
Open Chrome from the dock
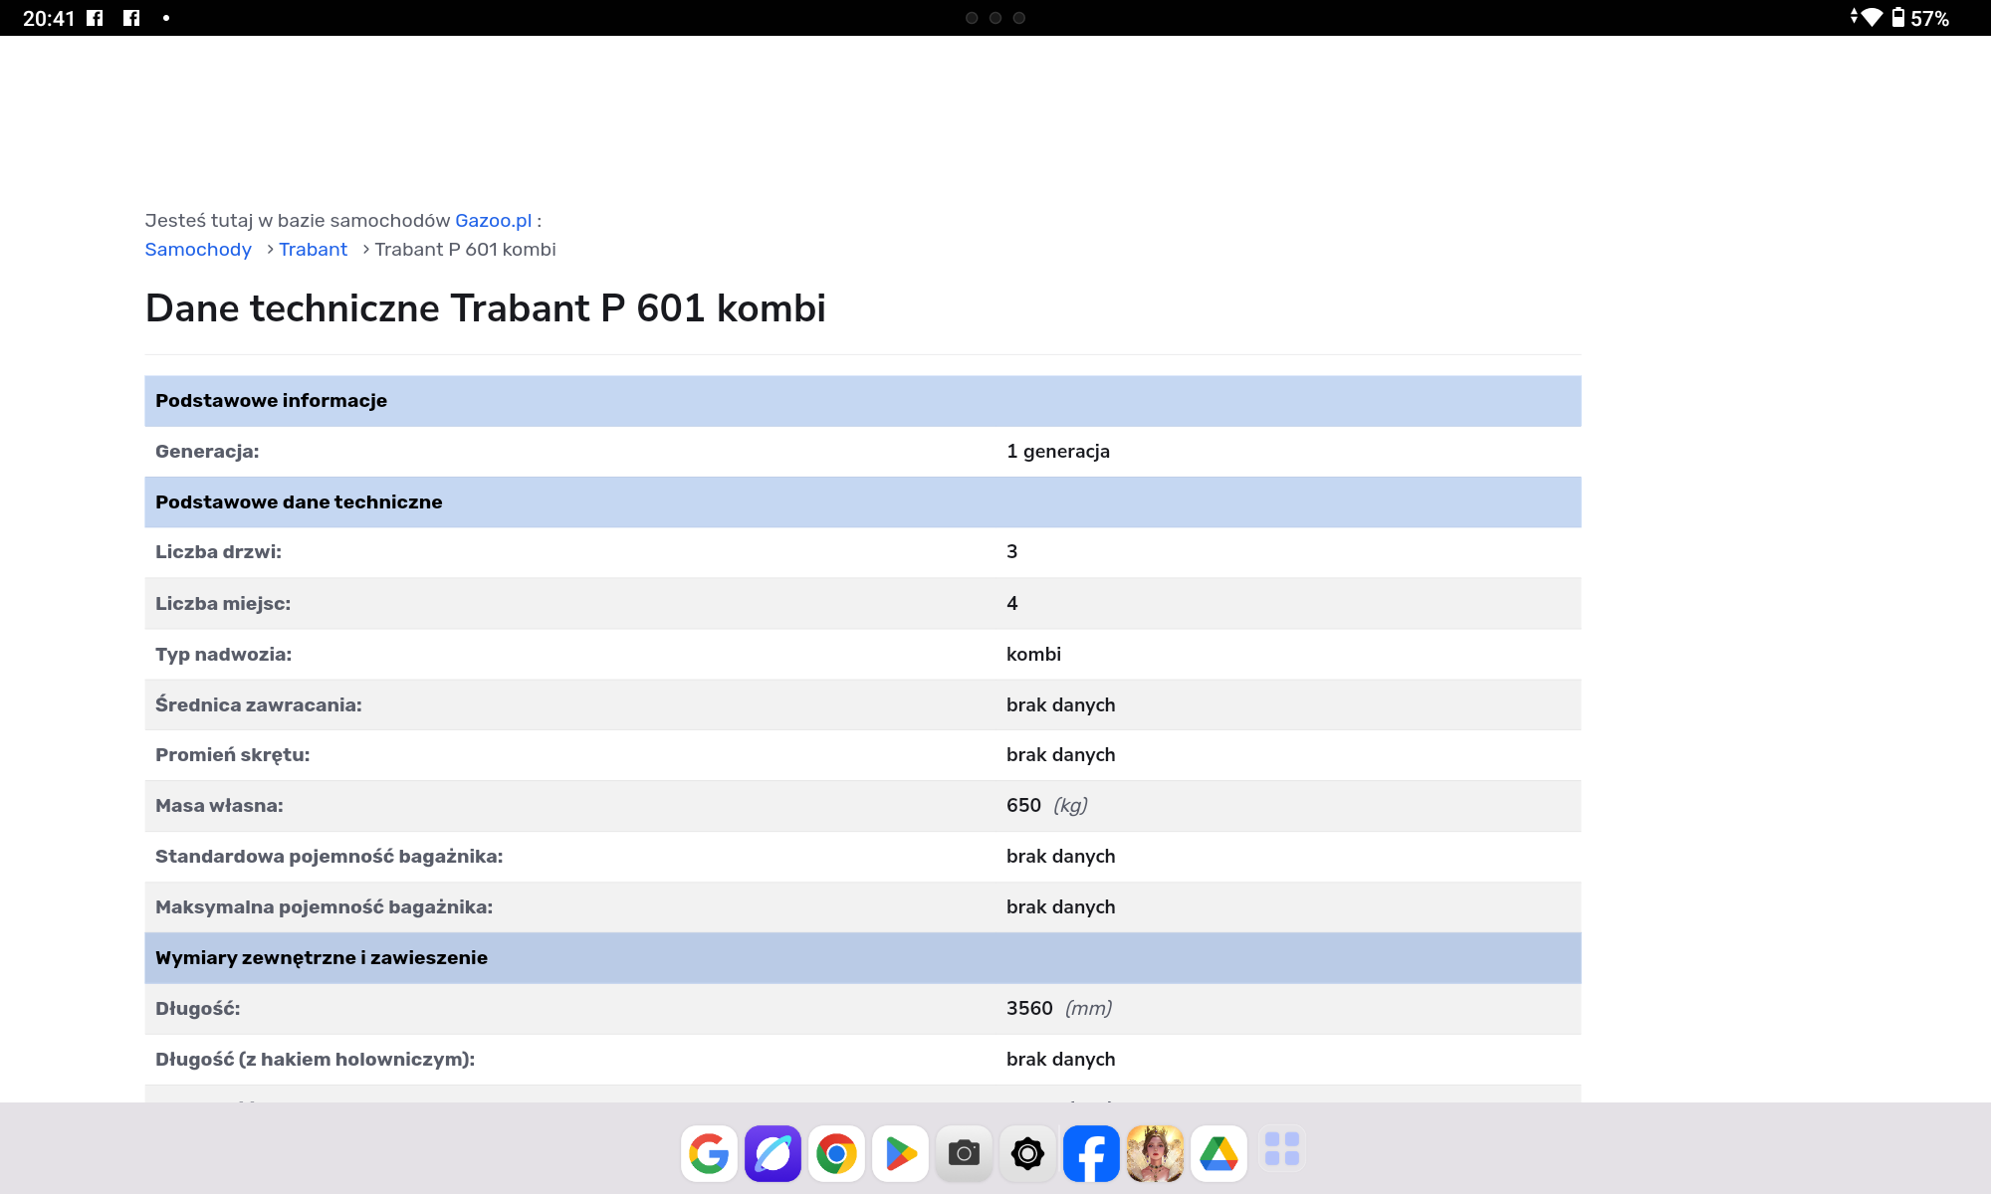coord(836,1153)
